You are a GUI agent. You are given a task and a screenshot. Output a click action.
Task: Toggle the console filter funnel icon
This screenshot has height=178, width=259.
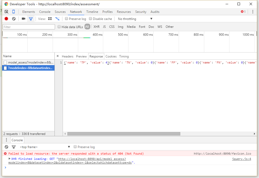pyautogui.click(x=14, y=147)
